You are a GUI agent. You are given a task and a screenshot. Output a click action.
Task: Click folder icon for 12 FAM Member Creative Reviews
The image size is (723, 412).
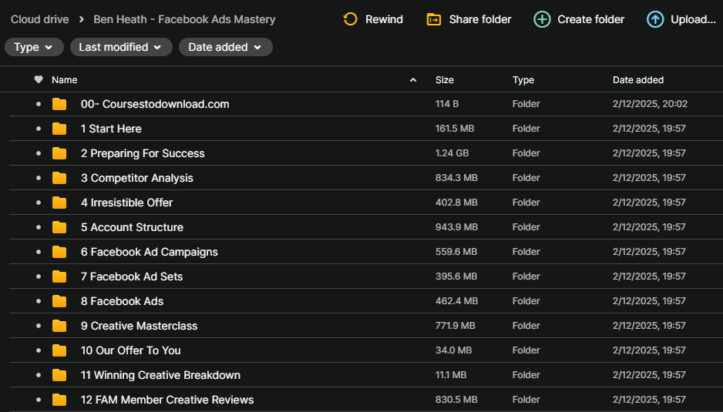pyautogui.click(x=59, y=400)
